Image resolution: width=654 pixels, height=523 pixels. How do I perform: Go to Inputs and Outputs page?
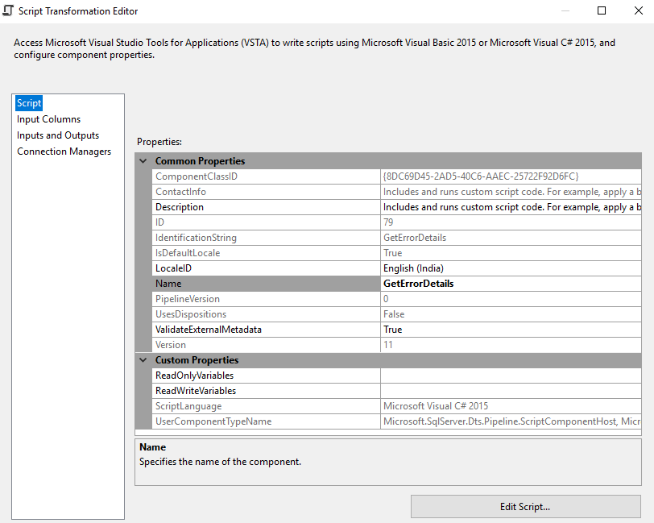pyautogui.click(x=58, y=135)
